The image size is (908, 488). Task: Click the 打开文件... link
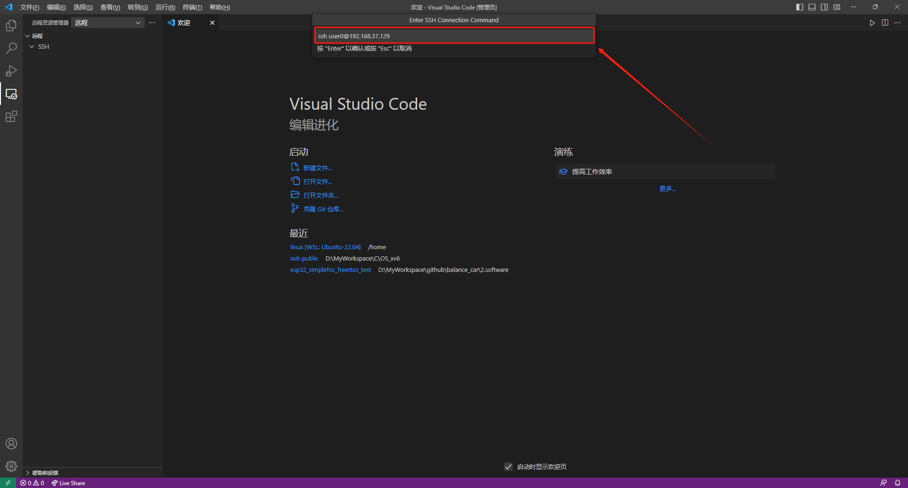[317, 182]
